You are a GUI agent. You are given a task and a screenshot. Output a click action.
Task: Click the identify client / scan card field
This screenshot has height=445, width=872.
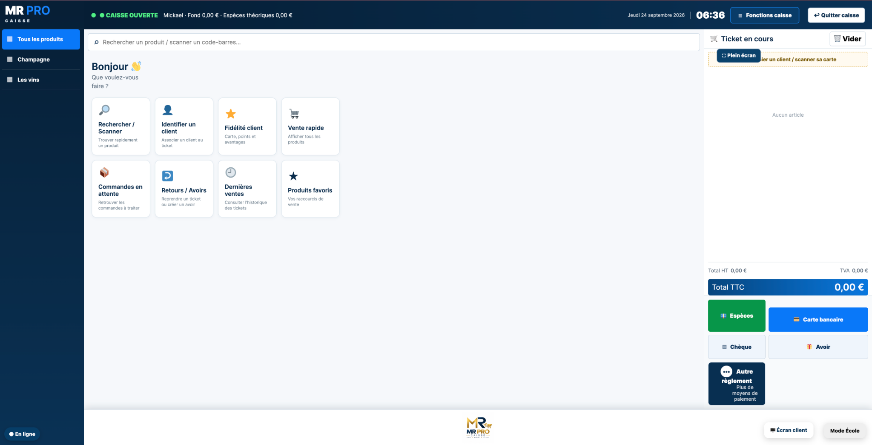point(788,60)
